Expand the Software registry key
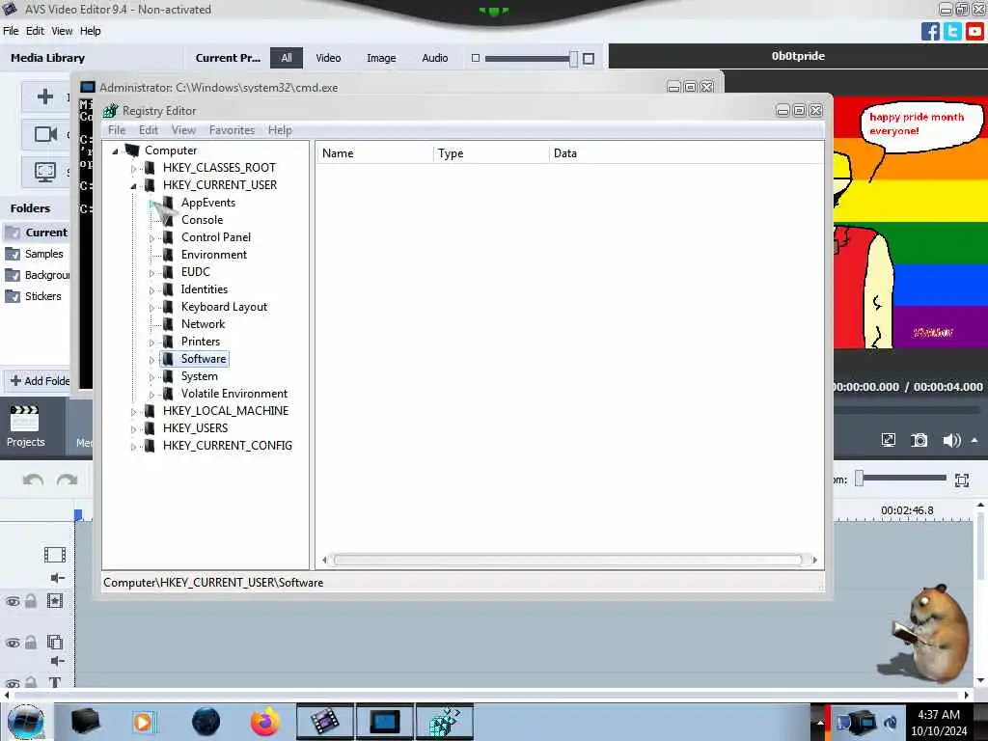 pyautogui.click(x=151, y=360)
